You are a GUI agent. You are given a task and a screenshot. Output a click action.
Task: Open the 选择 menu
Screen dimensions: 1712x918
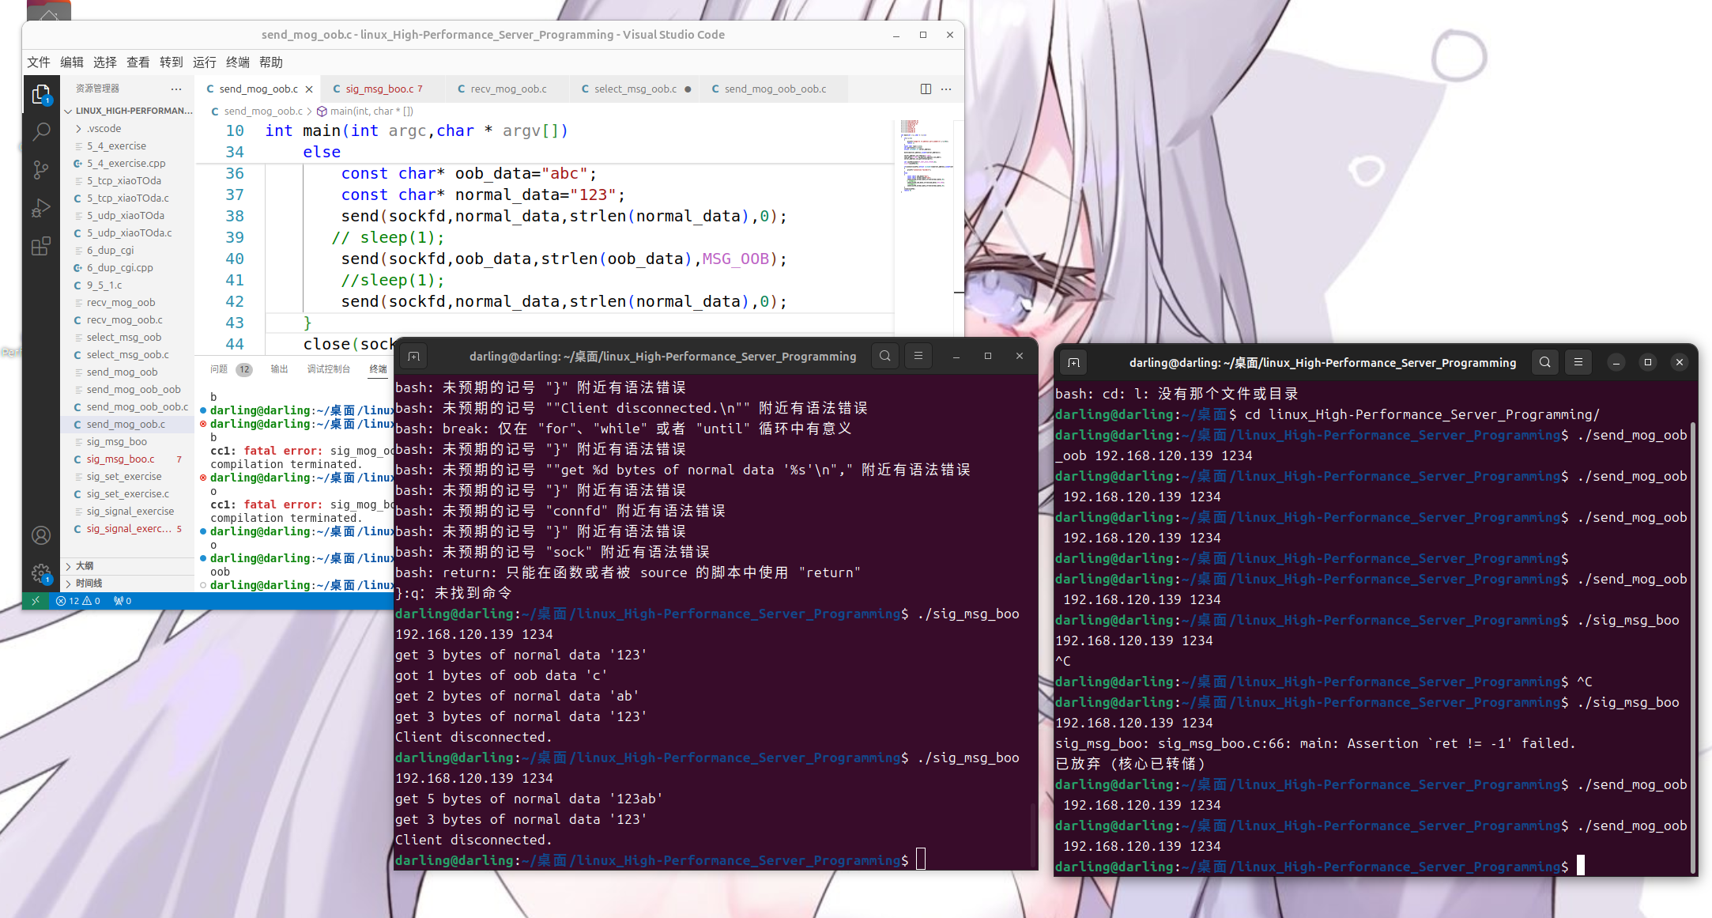click(x=105, y=62)
